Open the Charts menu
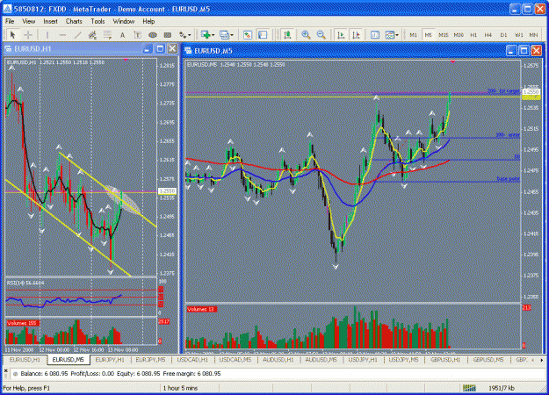The image size is (549, 395). coord(74,21)
